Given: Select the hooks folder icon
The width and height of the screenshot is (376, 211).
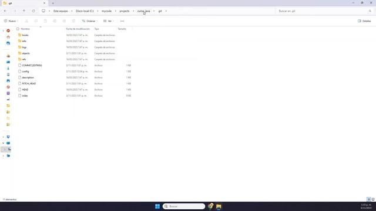Looking at the screenshot, I should tap(19, 35).
